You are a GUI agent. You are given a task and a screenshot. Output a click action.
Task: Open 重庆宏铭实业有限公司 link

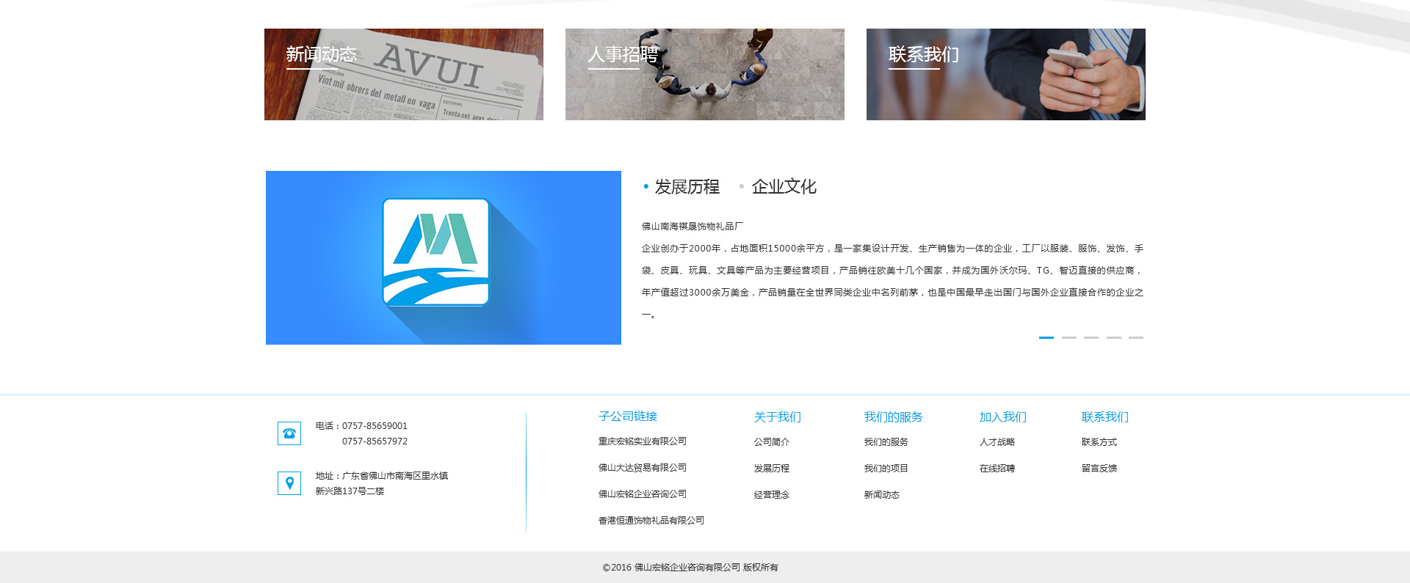tap(642, 441)
